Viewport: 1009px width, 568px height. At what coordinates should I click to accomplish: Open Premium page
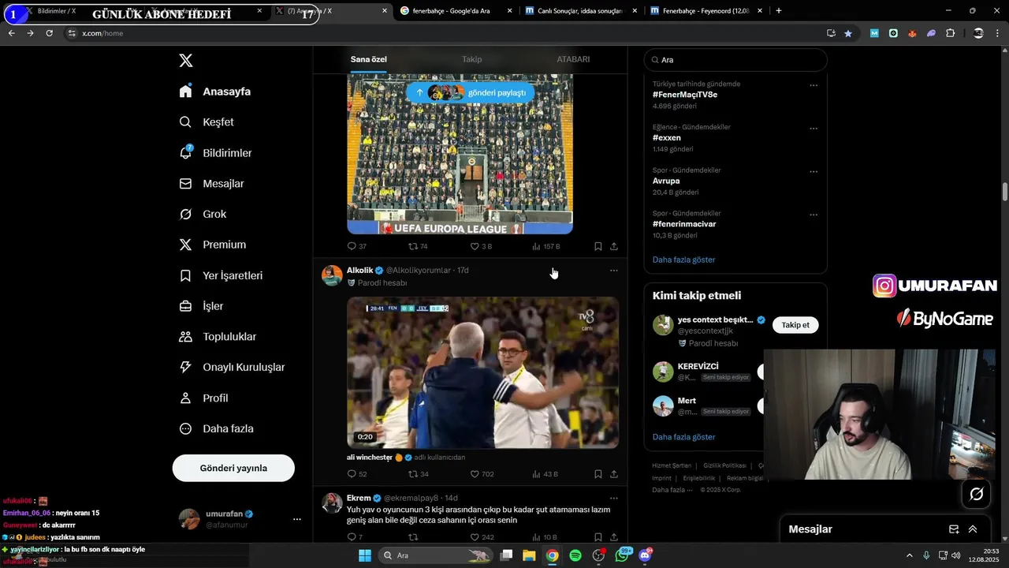[213, 245]
